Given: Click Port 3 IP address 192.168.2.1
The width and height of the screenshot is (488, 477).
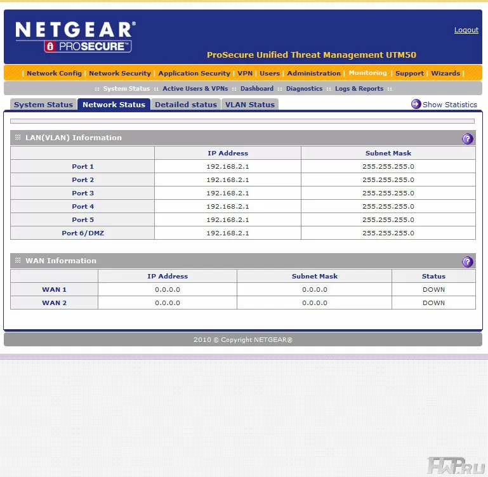Looking at the screenshot, I should 228,193.
